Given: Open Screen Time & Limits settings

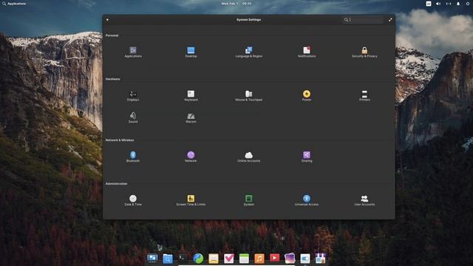Looking at the screenshot, I should [191, 200].
